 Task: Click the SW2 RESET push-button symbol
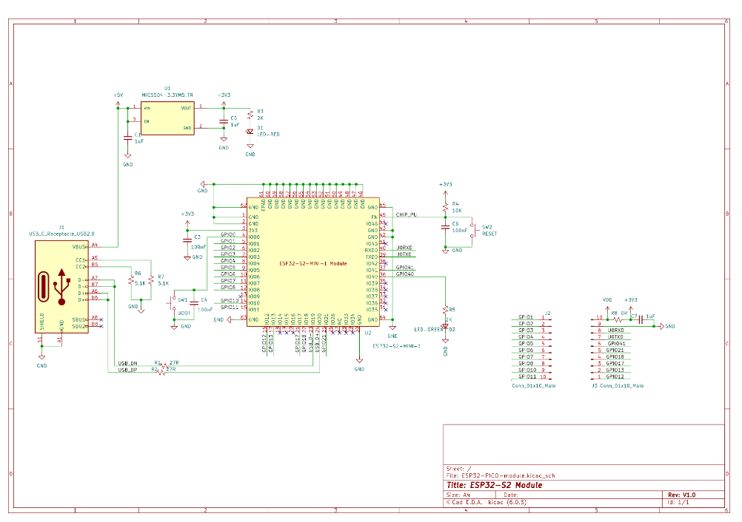(474, 231)
